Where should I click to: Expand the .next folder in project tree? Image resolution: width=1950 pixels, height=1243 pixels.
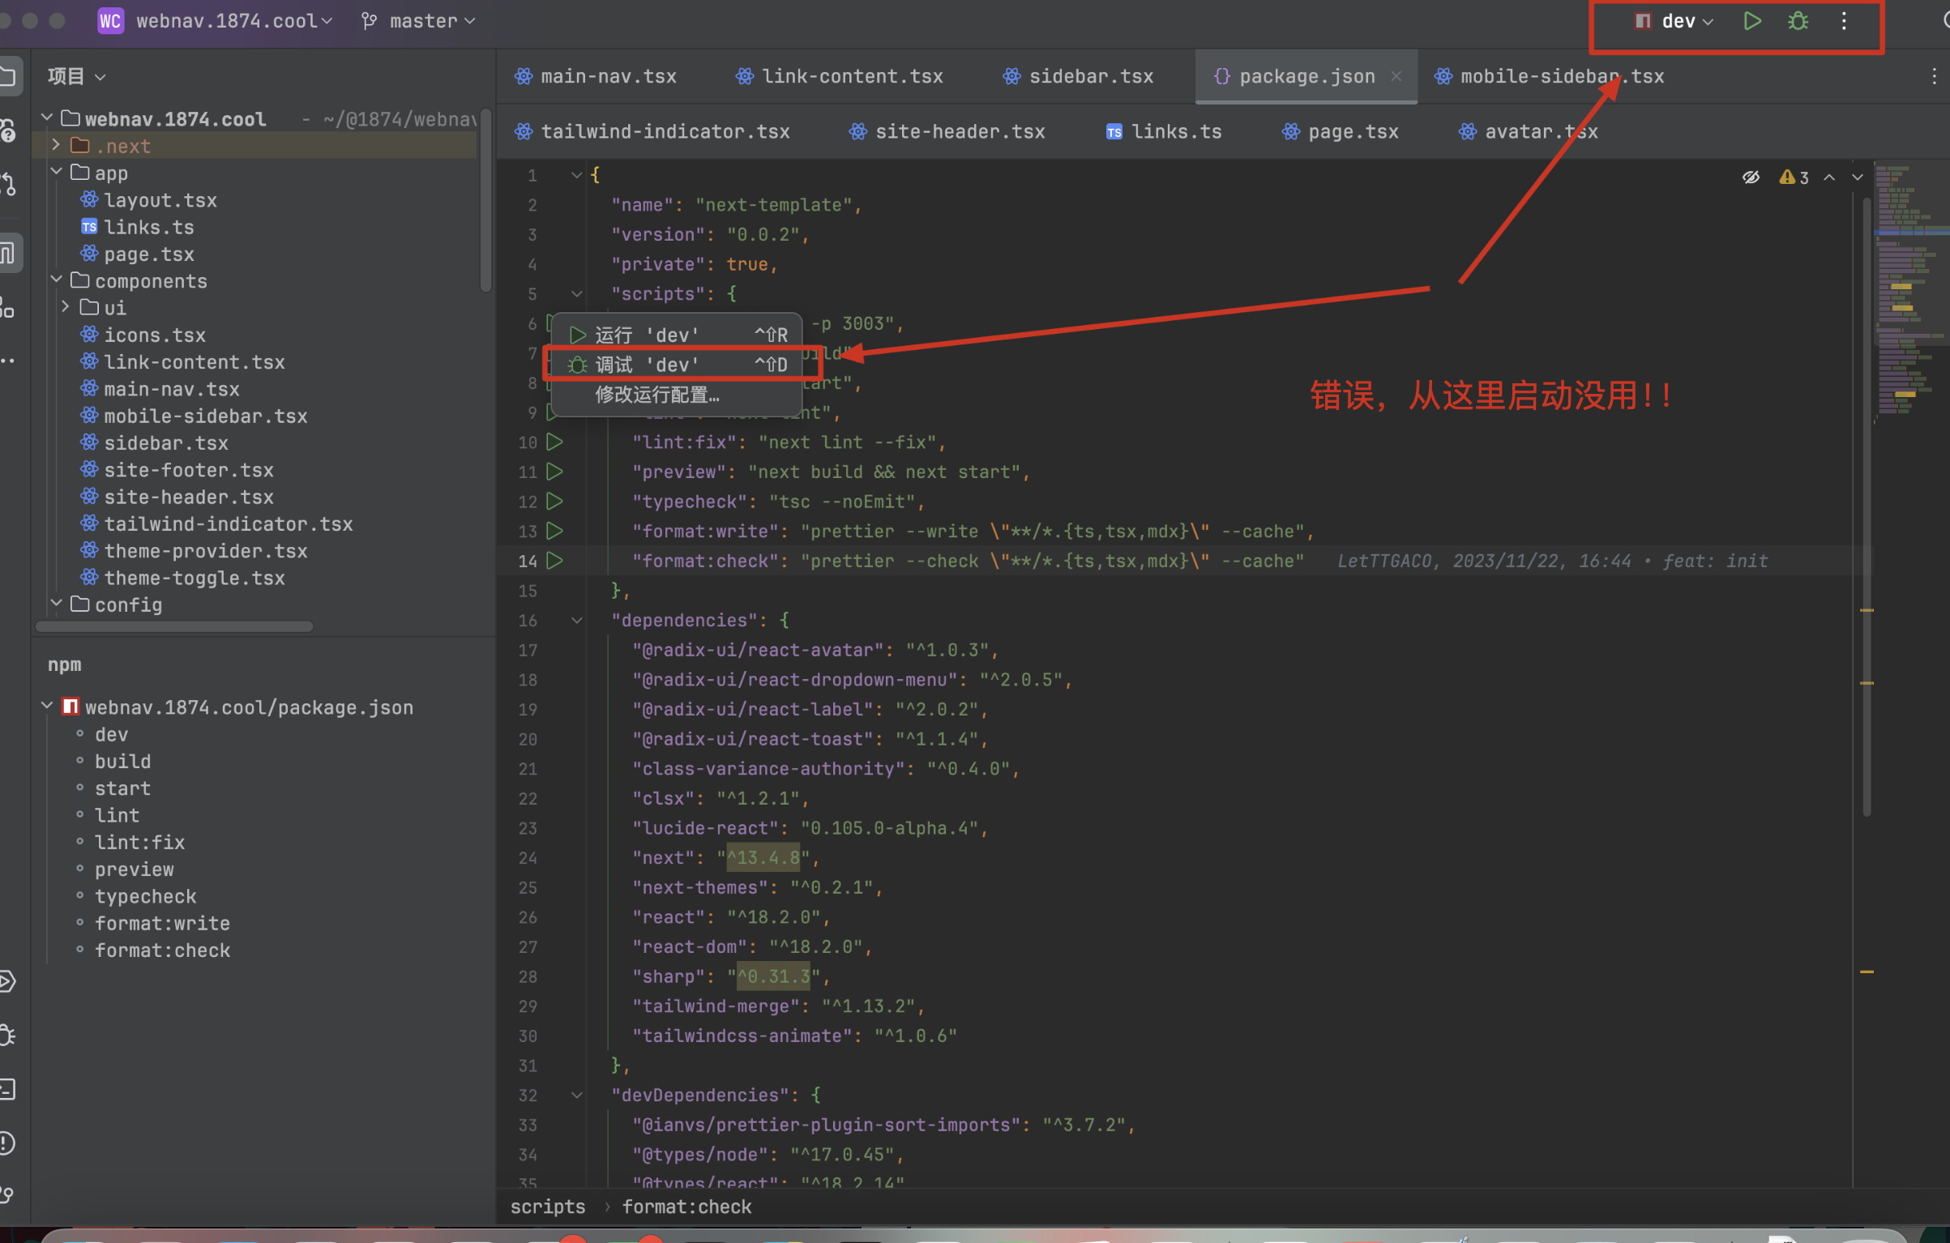pyautogui.click(x=56, y=146)
